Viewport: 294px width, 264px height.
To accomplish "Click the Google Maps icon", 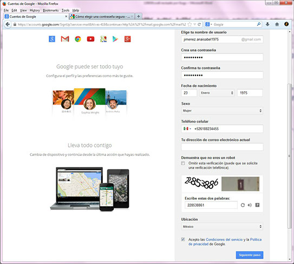I will point(103,39).
